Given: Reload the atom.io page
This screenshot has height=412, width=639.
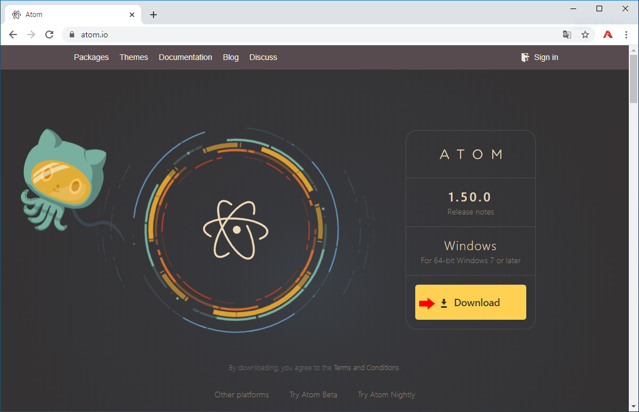Looking at the screenshot, I should click(49, 35).
